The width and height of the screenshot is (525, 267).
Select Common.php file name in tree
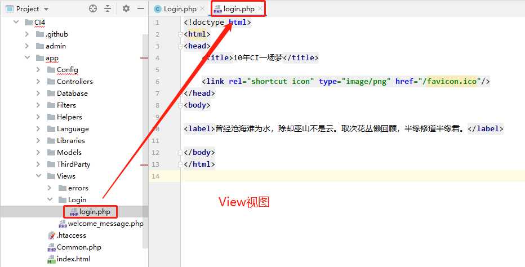(79, 247)
